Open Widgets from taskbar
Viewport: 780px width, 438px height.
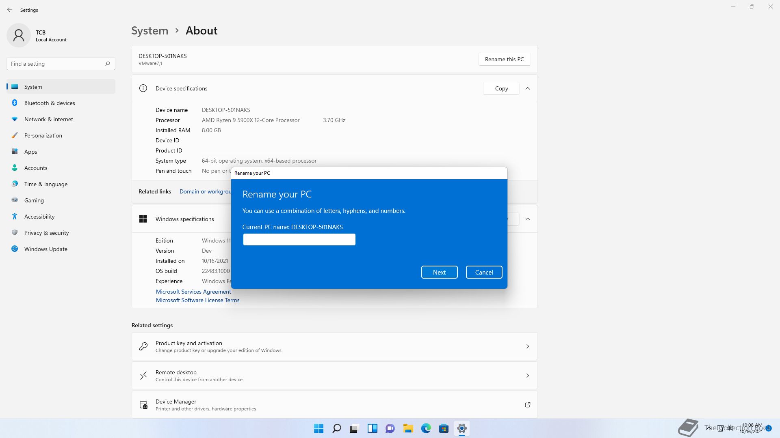[x=373, y=428]
